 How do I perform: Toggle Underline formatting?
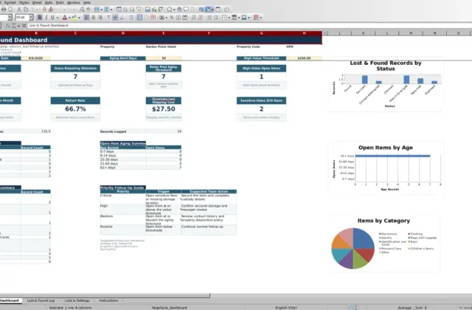(52, 18)
